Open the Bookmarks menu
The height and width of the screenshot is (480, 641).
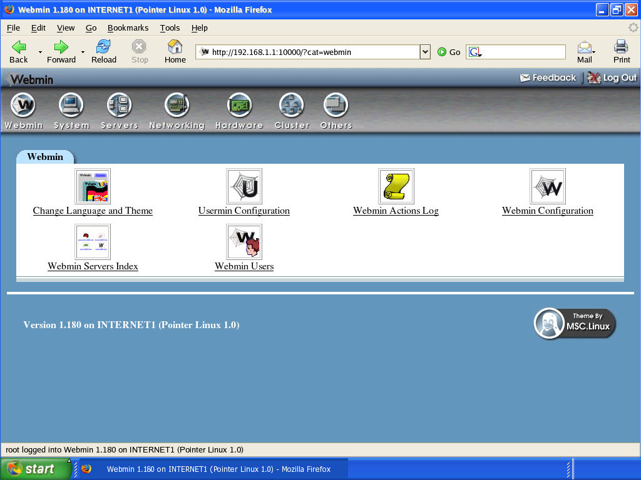128,27
